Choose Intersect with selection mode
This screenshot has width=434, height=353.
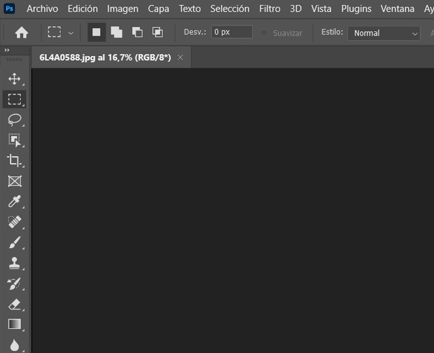(x=157, y=32)
